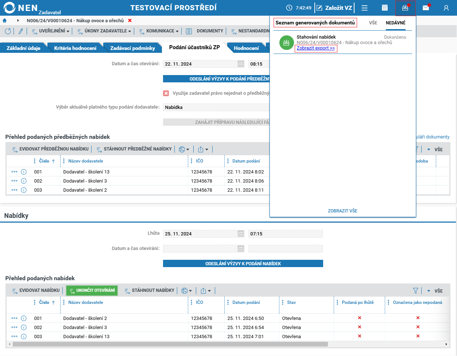Screen dimensions: 457x356
Task: Open info icon for Dodavatel - školení 13 preliminary offer
Action: point(24,172)
